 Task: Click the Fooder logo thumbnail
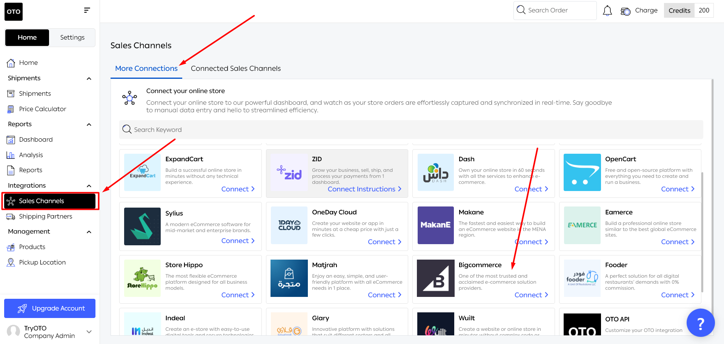pos(582,278)
